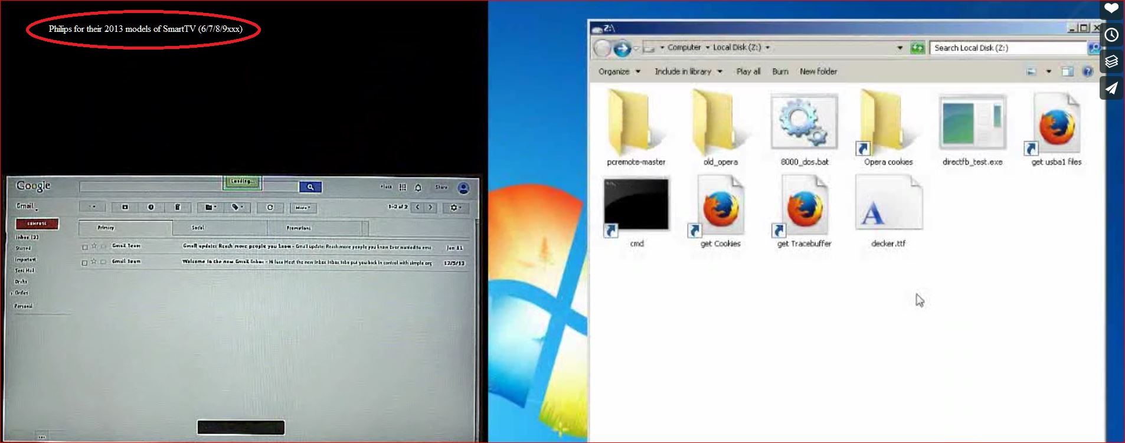Click the blue Gmail search button

coord(310,187)
